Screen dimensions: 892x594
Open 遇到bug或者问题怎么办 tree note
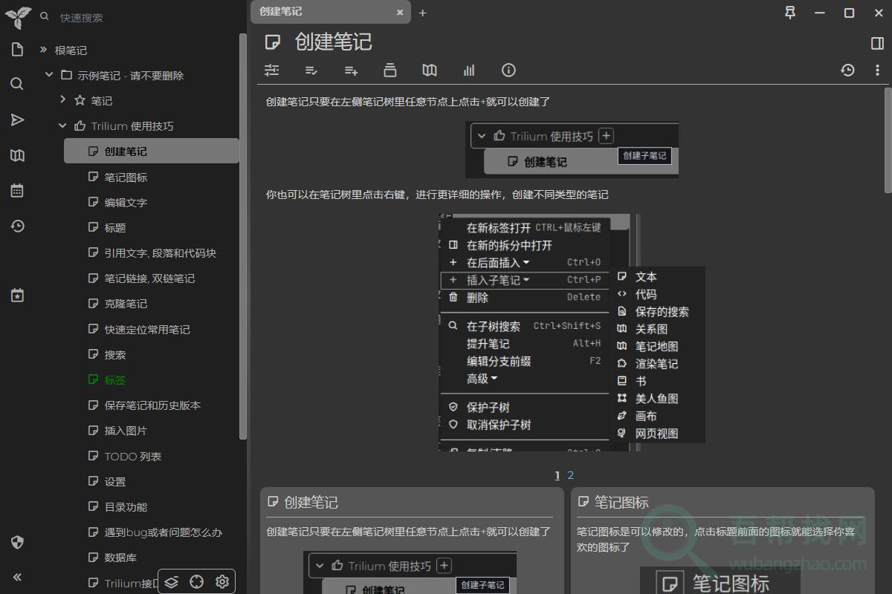point(164,532)
